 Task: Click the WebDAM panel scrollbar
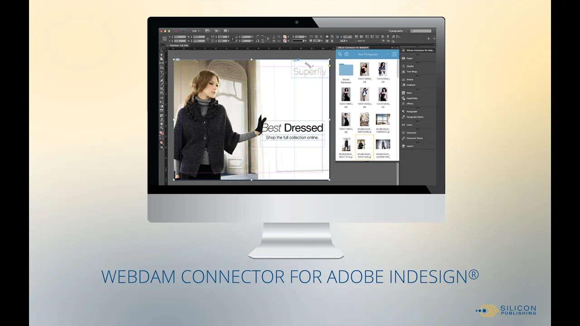[398, 69]
